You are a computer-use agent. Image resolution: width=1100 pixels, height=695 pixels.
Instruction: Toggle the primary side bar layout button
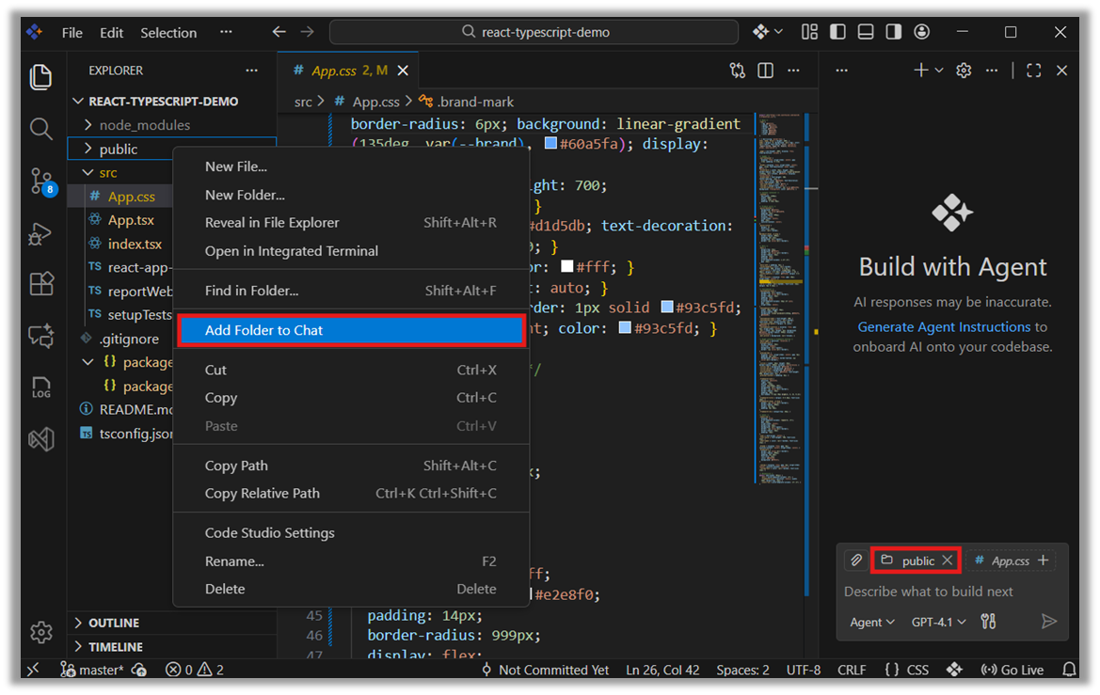pos(837,32)
